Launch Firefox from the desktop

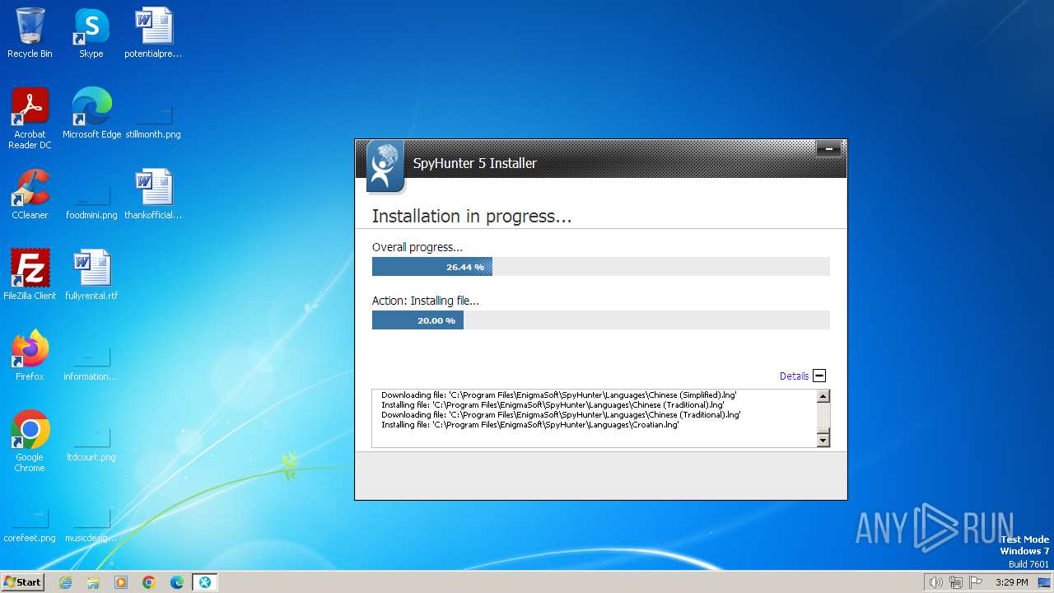pyautogui.click(x=30, y=356)
